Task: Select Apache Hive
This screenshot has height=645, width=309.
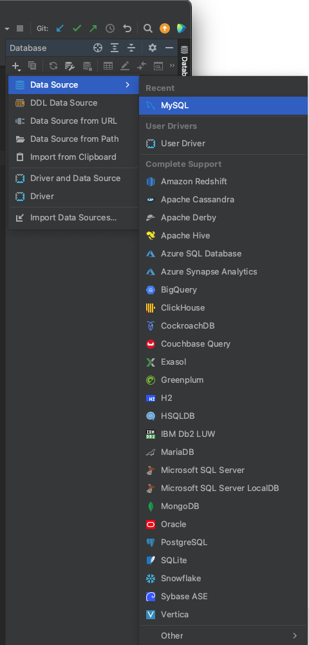Action: (223, 236)
